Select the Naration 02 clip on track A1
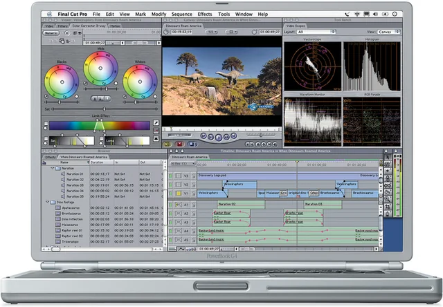This screenshot has width=443, height=307. coord(241,204)
